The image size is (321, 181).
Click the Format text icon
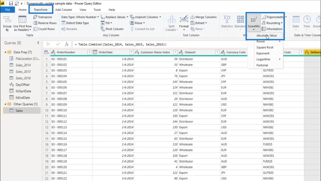click(x=184, y=19)
